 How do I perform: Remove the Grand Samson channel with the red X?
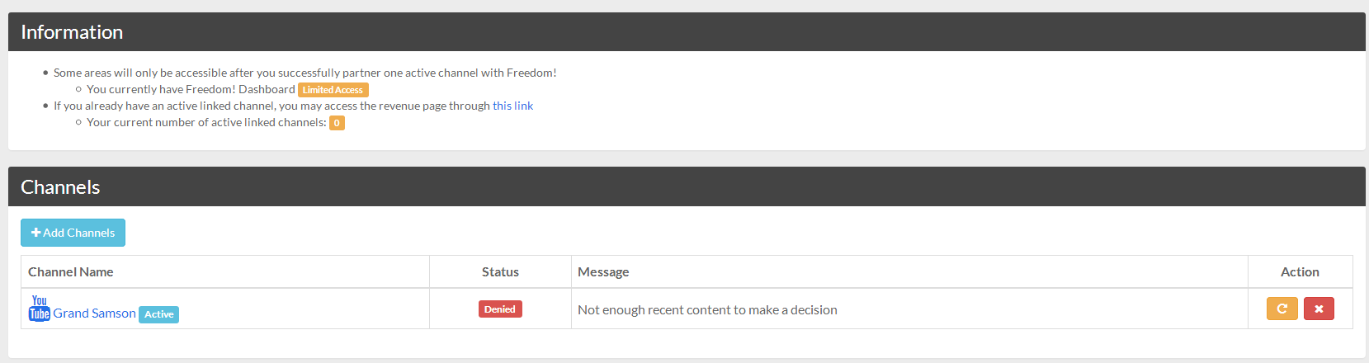point(1319,309)
